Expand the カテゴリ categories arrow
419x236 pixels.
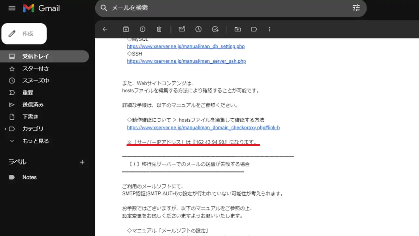pyautogui.click(x=5, y=129)
